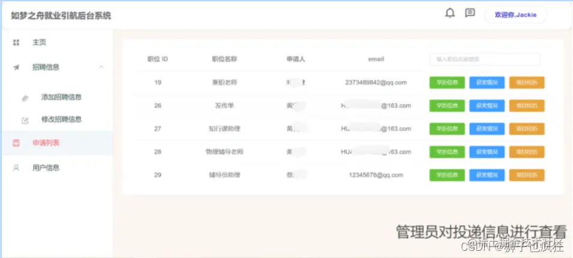The width and height of the screenshot is (573, 258).
Task: Show 获奖情况 for 知行课助理 row
Action: (487, 129)
